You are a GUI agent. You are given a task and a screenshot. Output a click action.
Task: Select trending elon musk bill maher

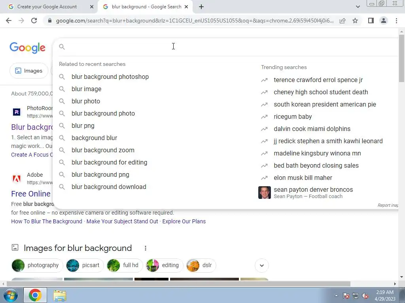pos(303,178)
